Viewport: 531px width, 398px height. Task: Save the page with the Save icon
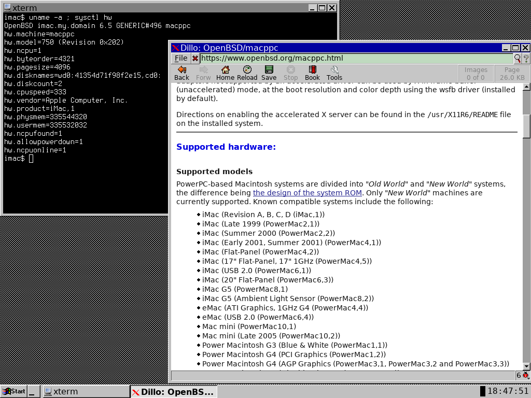[269, 73]
